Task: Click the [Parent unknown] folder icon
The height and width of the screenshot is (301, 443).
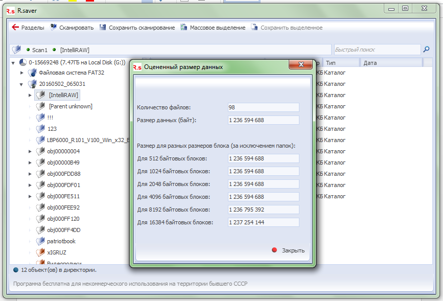Action: [40, 106]
